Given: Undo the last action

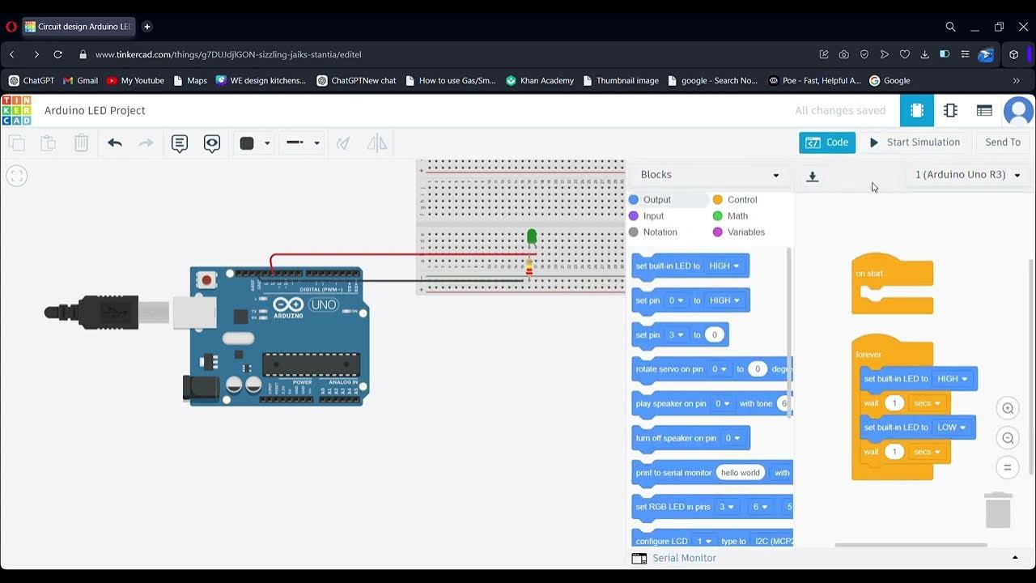Looking at the screenshot, I should [x=114, y=143].
